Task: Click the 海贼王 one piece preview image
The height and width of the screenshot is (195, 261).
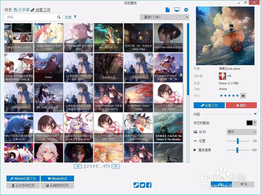Action: tap(225, 36)
